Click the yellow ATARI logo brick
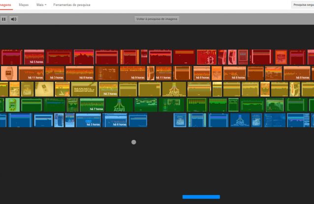 click(174, 89)
